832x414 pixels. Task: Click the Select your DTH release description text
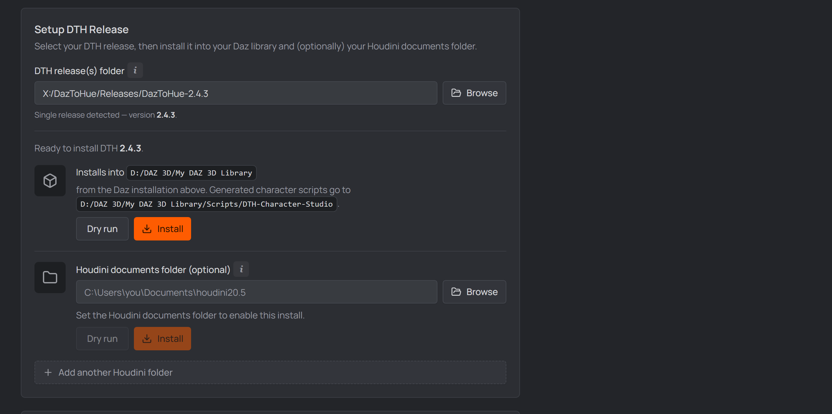[255, 46]
